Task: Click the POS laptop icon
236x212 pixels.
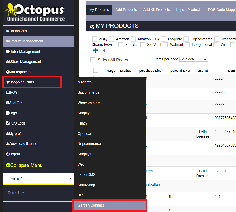Action: (x=8, y=92)
